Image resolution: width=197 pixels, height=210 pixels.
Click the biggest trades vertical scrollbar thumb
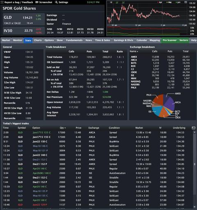pyautogui.click(x=195, y=164)
